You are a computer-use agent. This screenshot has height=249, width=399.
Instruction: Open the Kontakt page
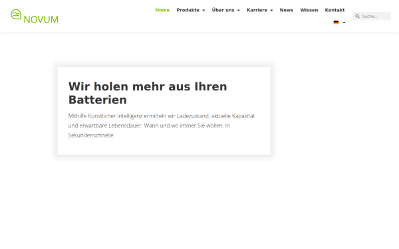pyautogui.click(x=334, y=10)
